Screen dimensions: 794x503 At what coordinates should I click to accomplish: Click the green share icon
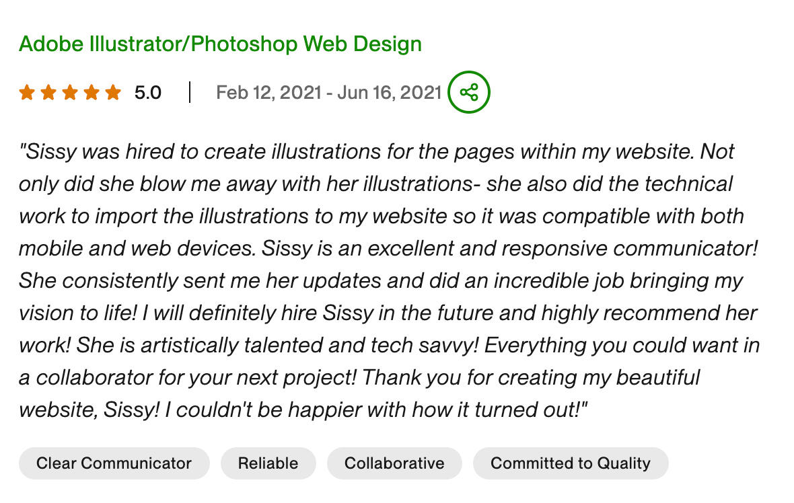coord(469,92)
